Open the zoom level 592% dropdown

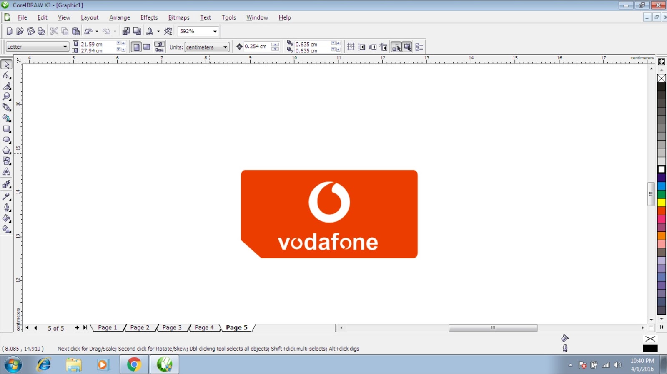pyautogui.click(x=215, y=31)
